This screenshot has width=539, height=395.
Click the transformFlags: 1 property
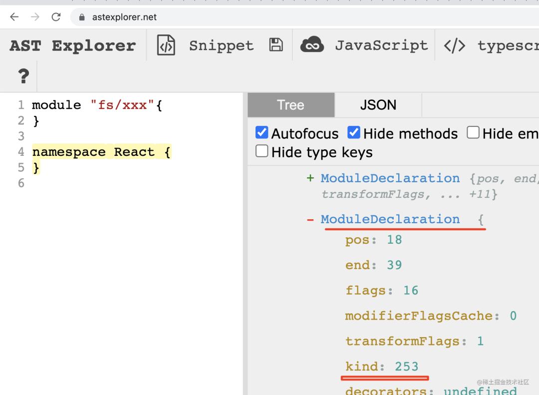(x=415, y=342)
